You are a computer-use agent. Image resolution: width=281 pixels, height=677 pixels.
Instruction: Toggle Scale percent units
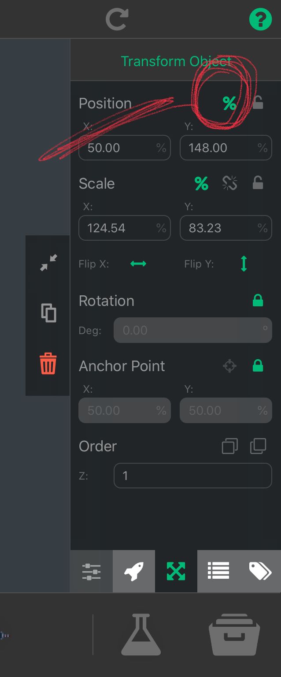201,183
